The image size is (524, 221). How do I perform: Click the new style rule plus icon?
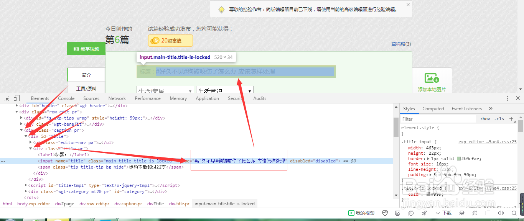[x=511, y=119]
